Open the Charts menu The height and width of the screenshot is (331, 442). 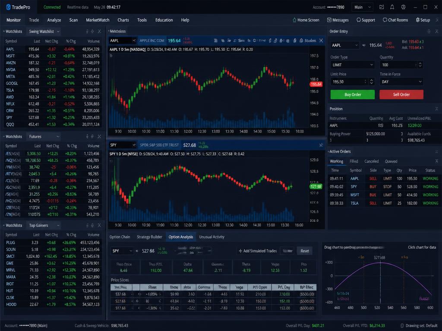coord(123,20)
